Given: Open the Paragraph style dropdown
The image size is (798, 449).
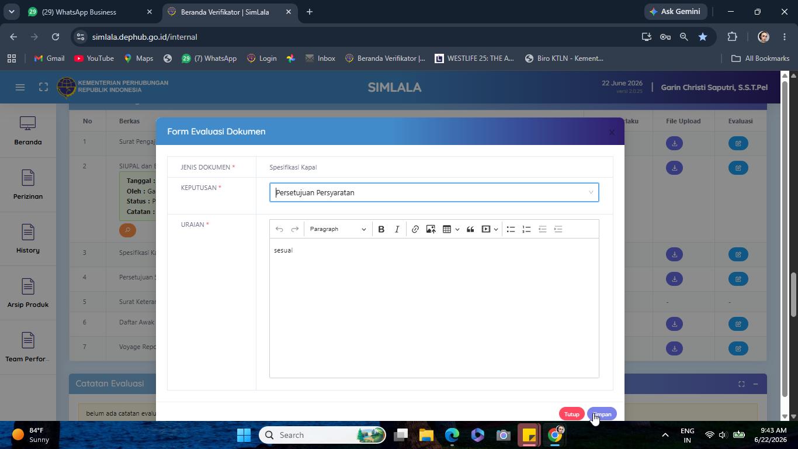Looking at the screenshot, I should (338, 229).
